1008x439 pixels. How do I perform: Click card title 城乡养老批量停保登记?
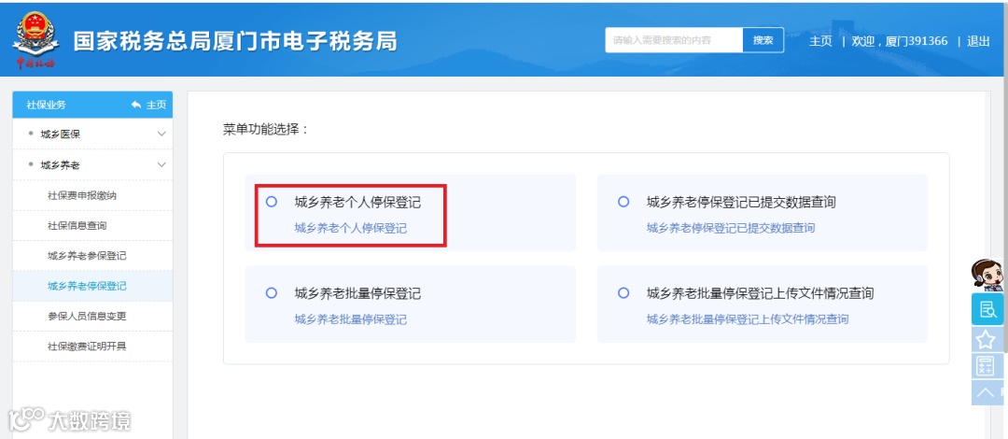tap(357, 293)
